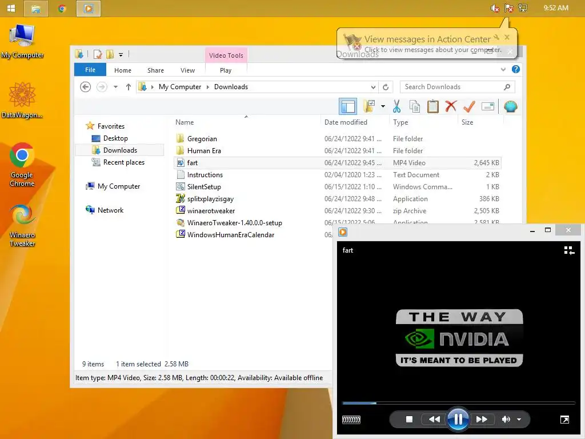This screenshot has height=439, width=585.
Task: Click the Refresh button in address bar
Action: pyautogui.click(x=386, y=87)
